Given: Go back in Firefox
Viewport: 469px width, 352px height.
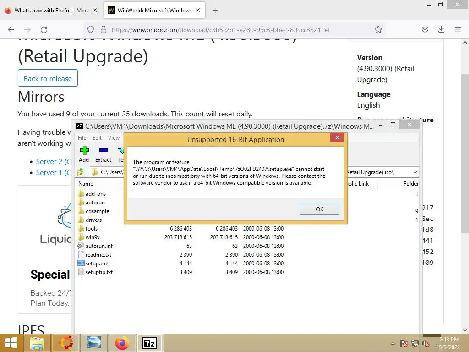Looking at the screenshot, I should [x=11, y=29].
